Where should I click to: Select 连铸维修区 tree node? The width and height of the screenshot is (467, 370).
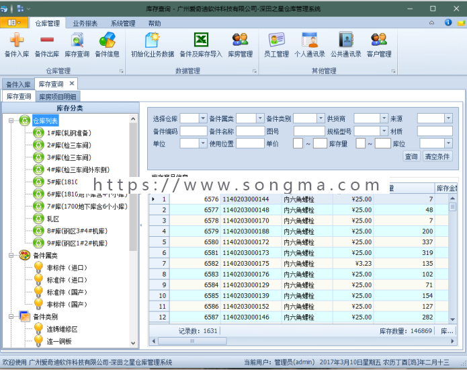(62, 329)
